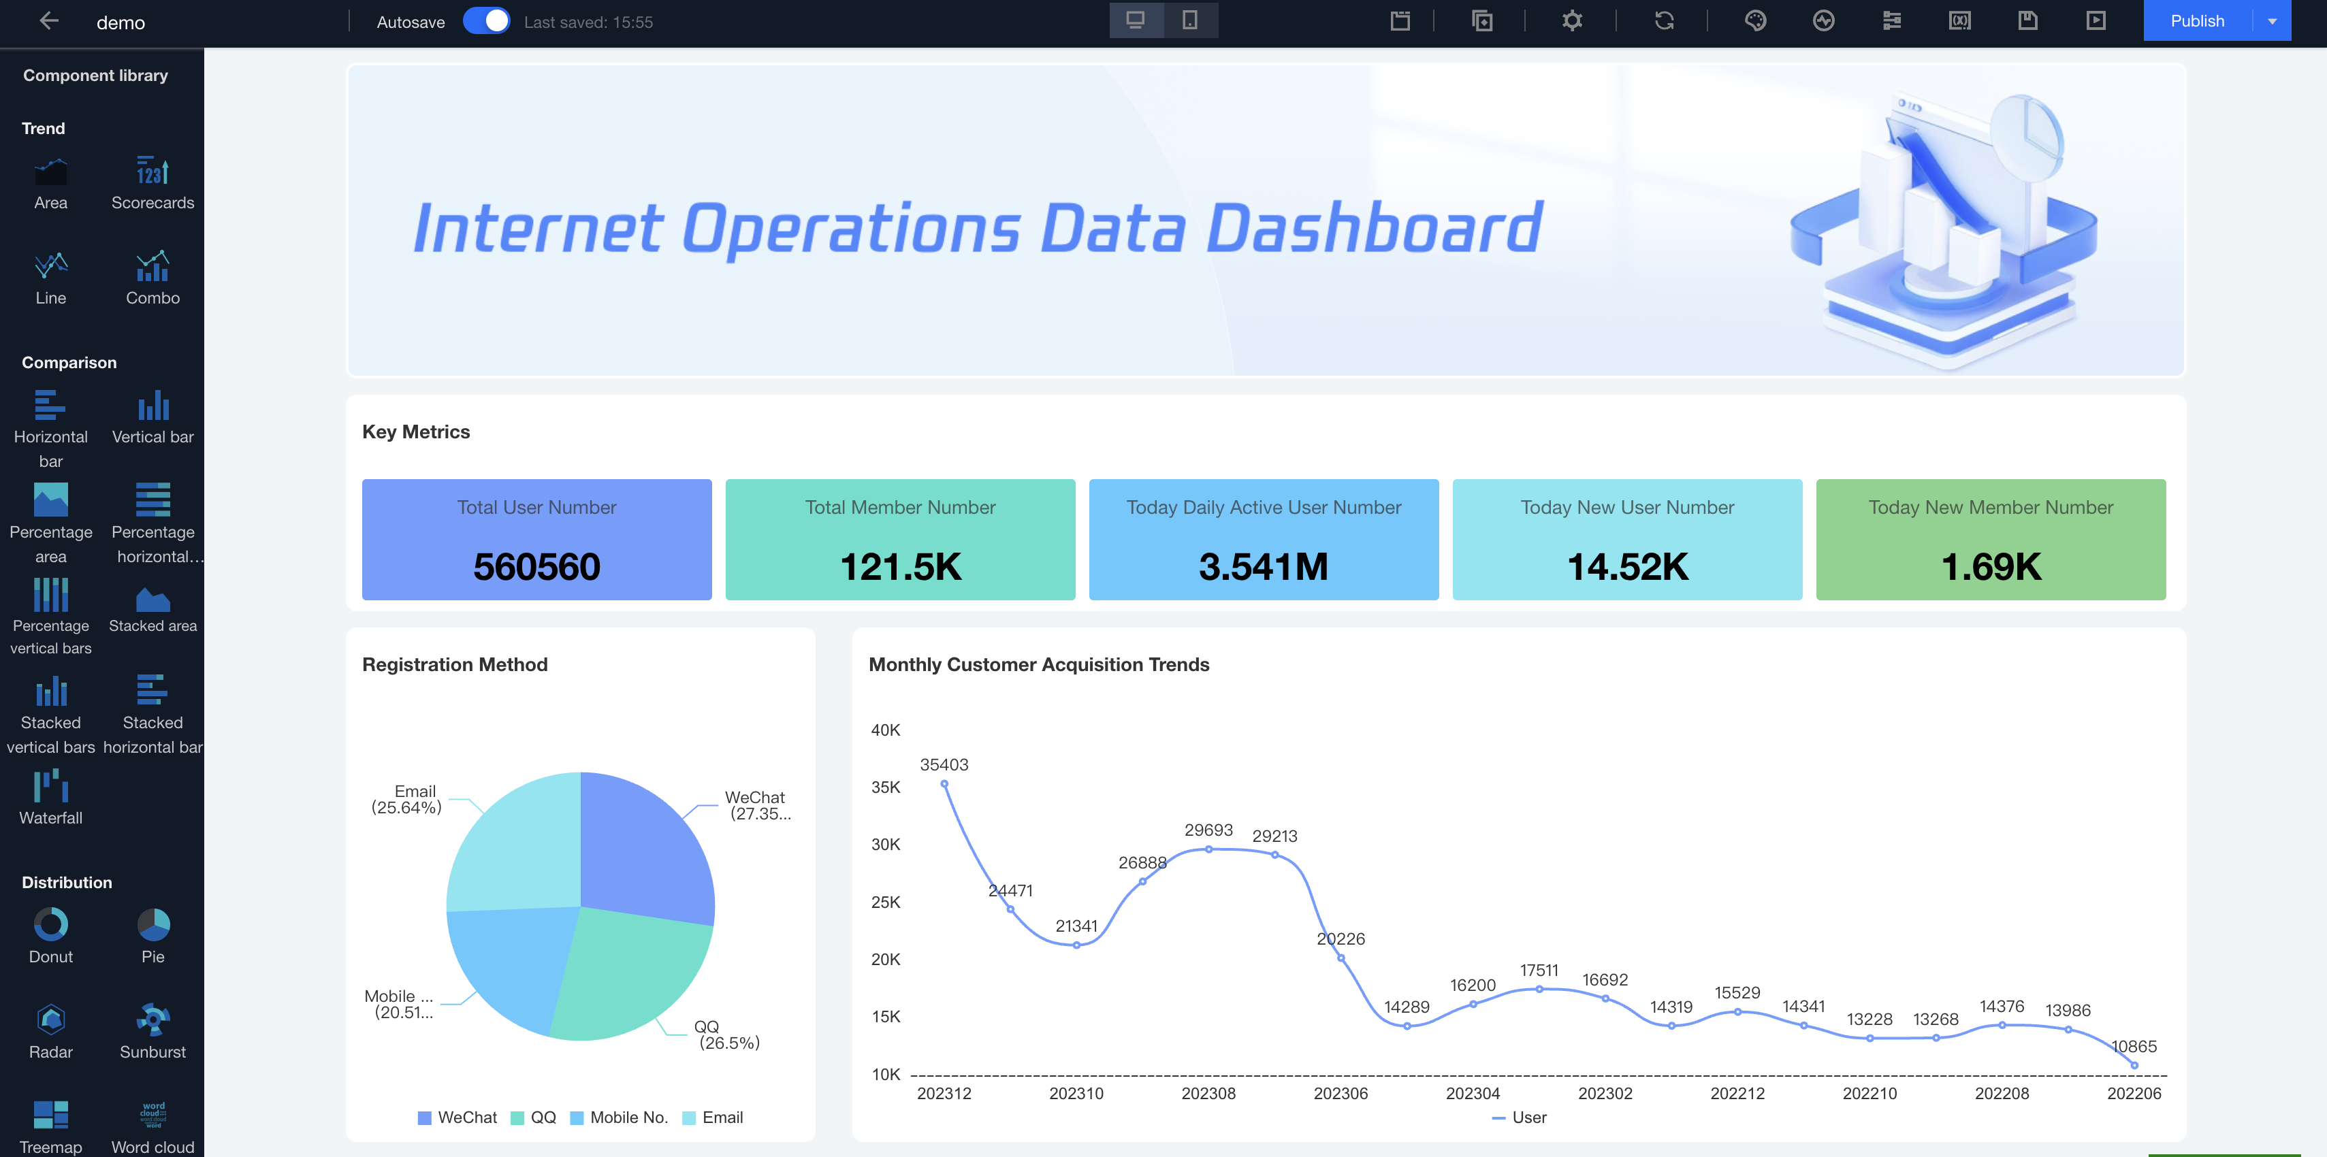Click the preview play icon

2096,21
